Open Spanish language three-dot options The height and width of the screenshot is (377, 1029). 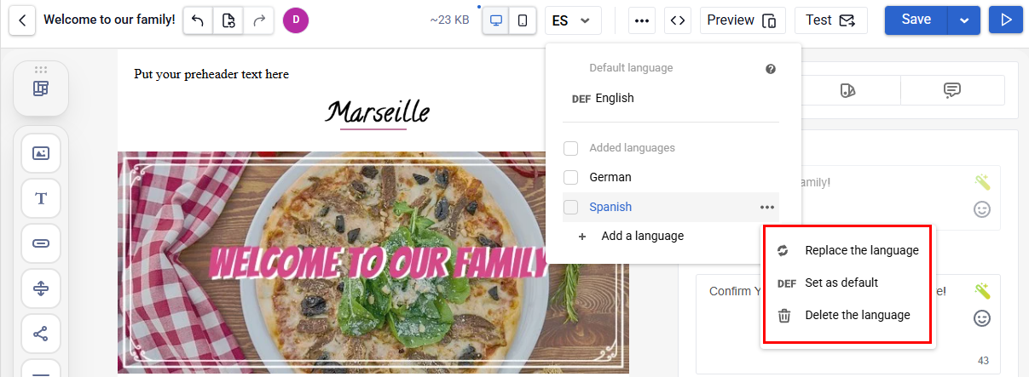pos(767,207)
